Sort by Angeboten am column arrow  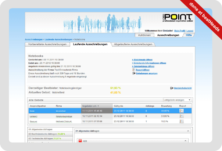[98, 106]
